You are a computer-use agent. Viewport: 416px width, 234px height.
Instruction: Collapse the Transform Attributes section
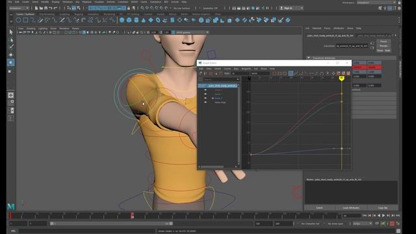[309, 58]
